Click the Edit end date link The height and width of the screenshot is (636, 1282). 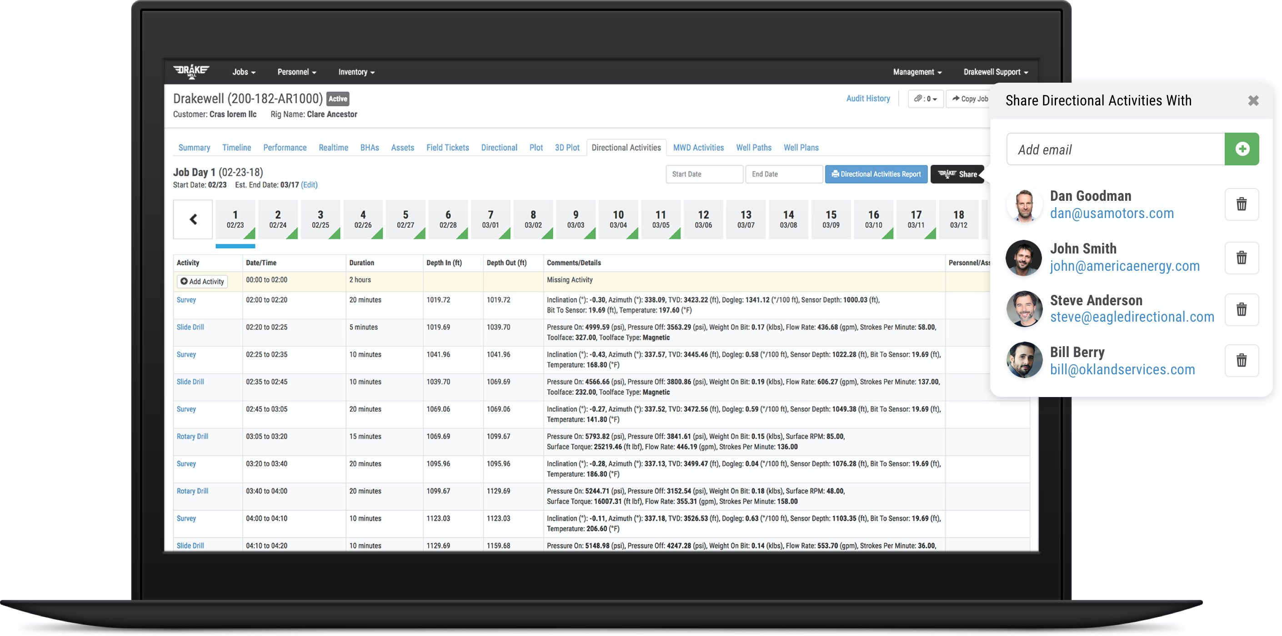click(x=309, y=185)
